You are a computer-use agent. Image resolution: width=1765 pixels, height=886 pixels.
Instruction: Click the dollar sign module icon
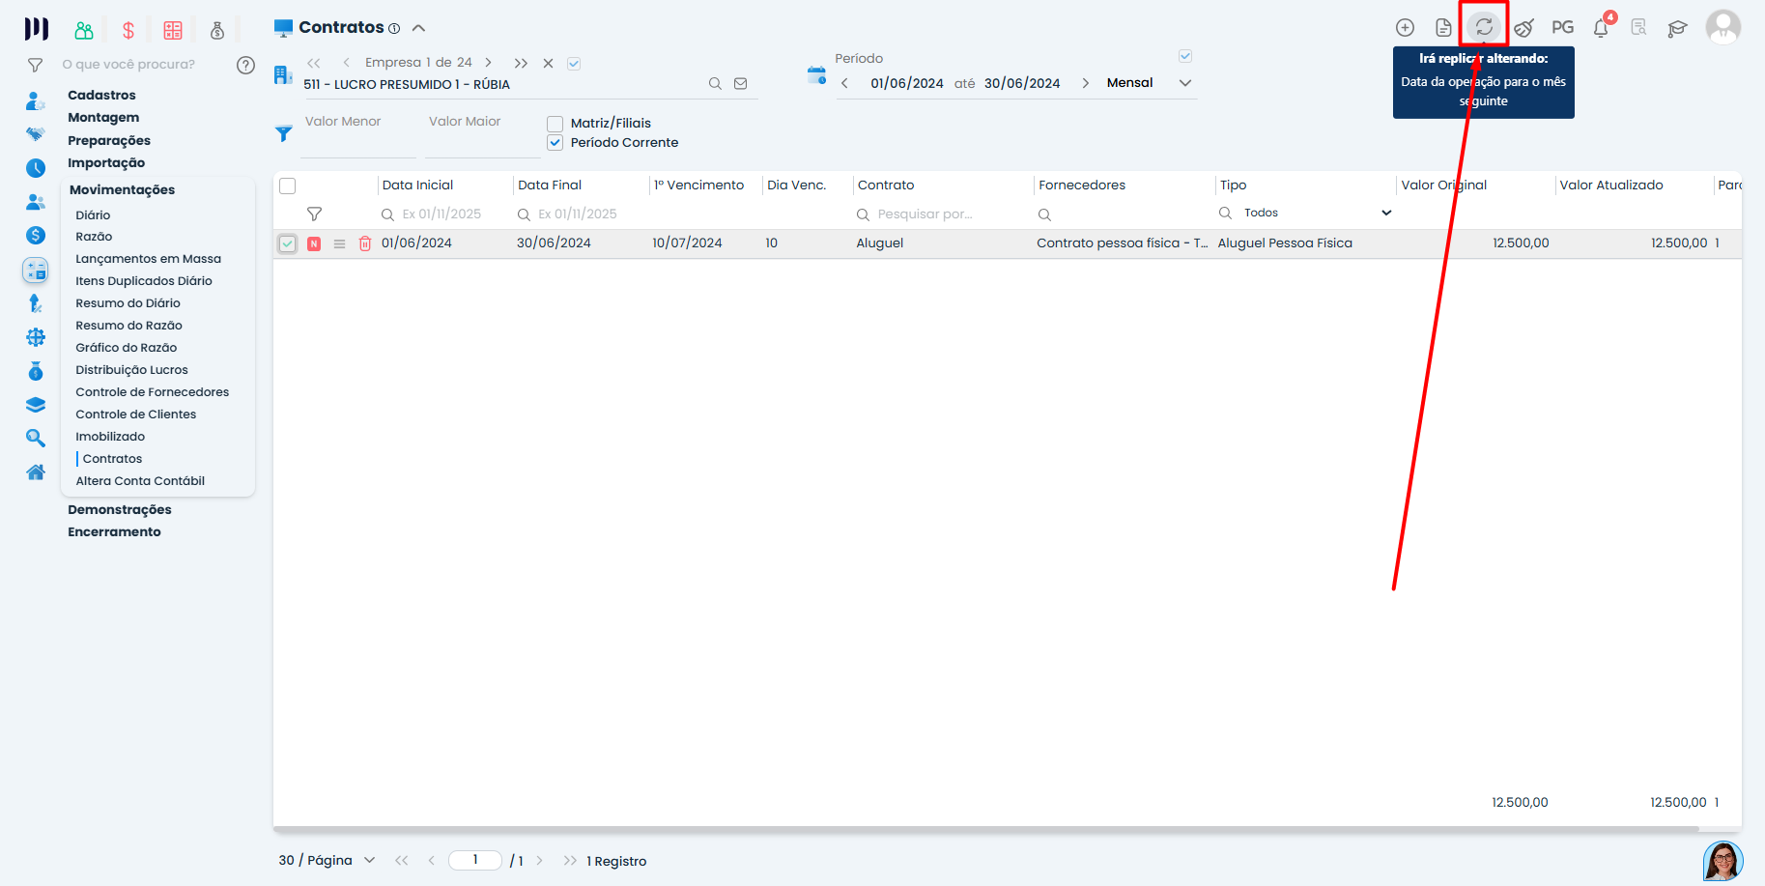coord(128,31)
